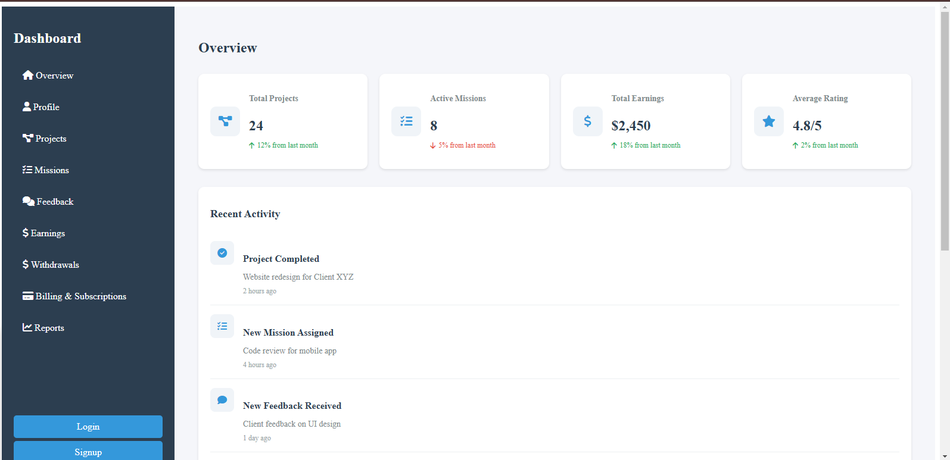Click the home icon beside Overview
The width and height of the screenshot is (950, 460).
coord(28,75)
